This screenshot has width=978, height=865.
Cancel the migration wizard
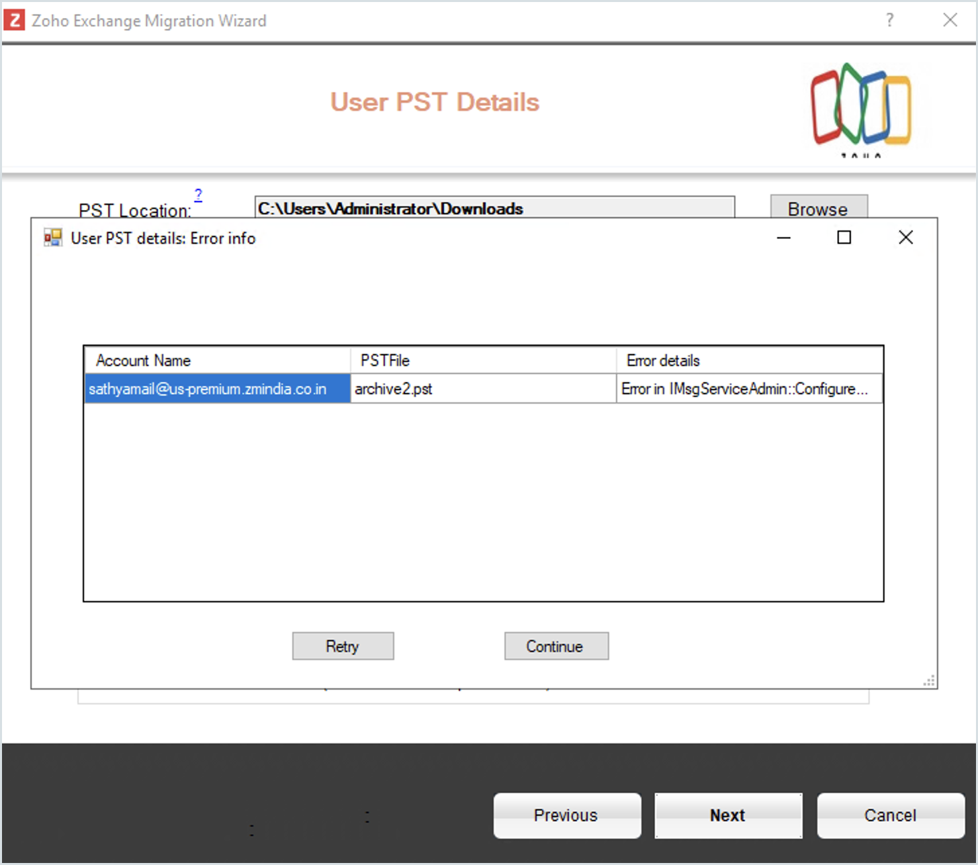click(891, 815)
